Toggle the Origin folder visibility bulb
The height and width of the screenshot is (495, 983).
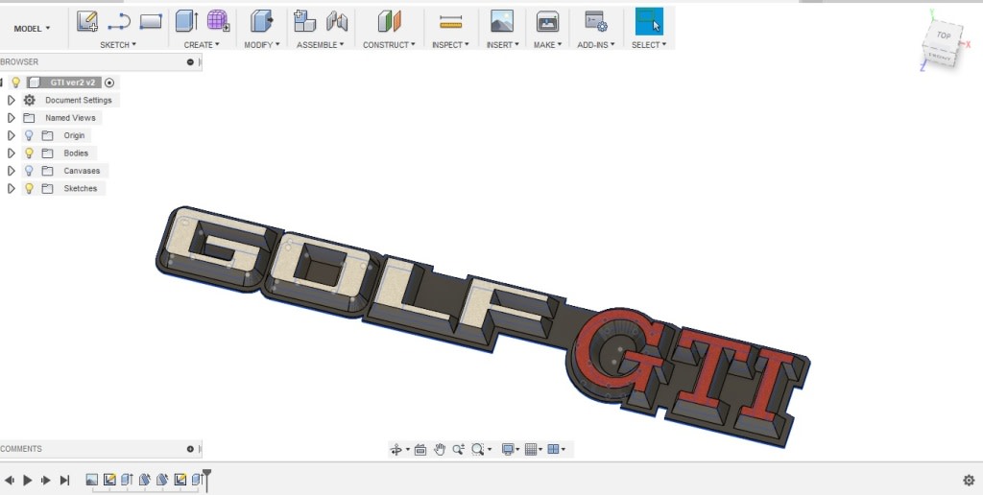[28, 135]
